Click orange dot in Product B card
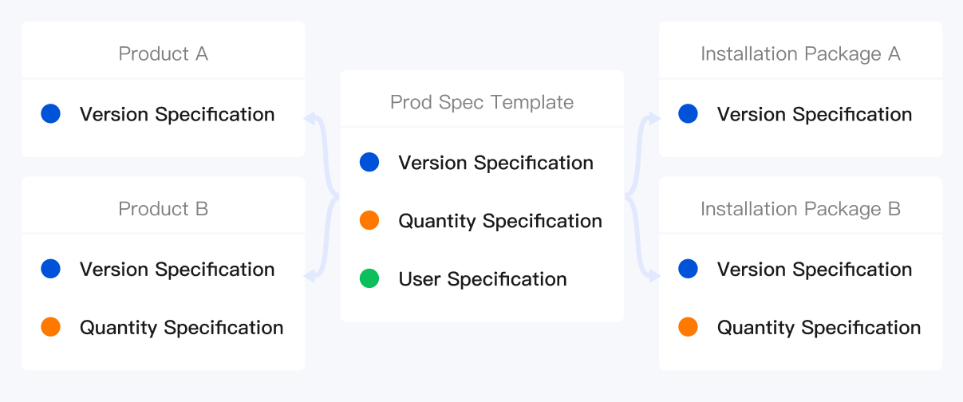Screen dimensions: 963x402 tap(51, 327)
